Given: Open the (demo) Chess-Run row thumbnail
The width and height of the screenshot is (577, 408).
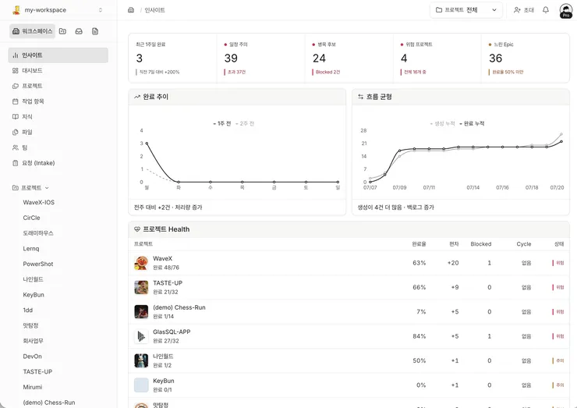Looking at the screenshot, I should coord(141,312).
